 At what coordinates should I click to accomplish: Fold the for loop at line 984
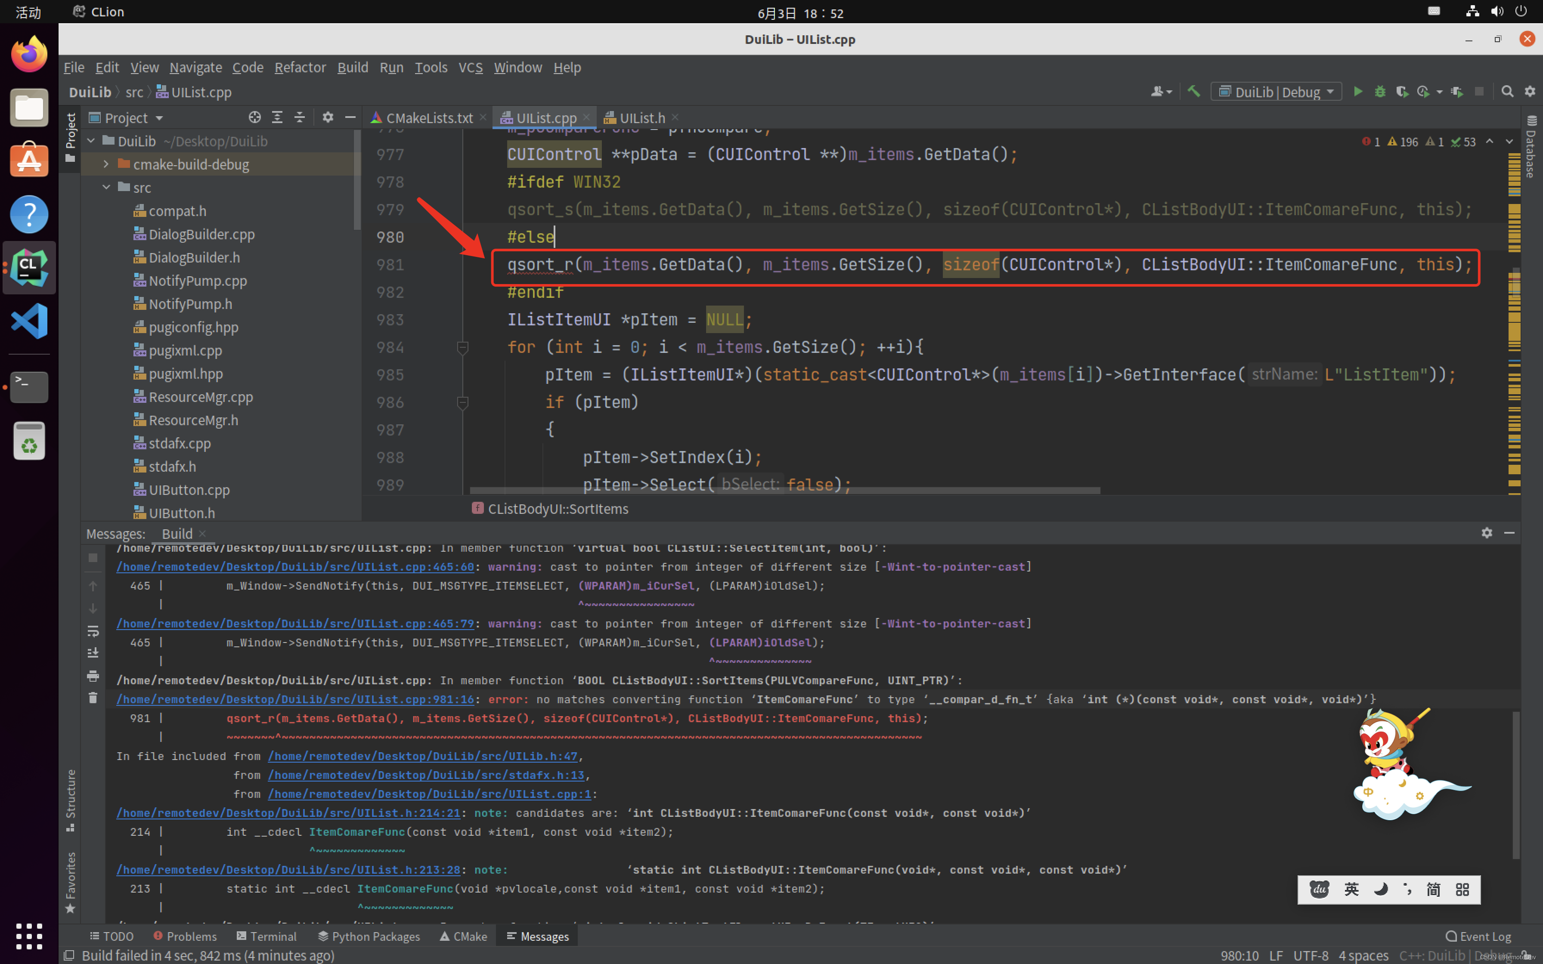[x=463, y=347]
